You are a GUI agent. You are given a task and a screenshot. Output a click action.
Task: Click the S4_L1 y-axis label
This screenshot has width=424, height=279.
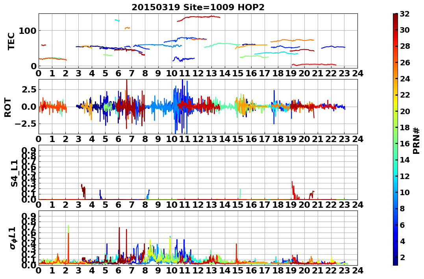(14, 173)
